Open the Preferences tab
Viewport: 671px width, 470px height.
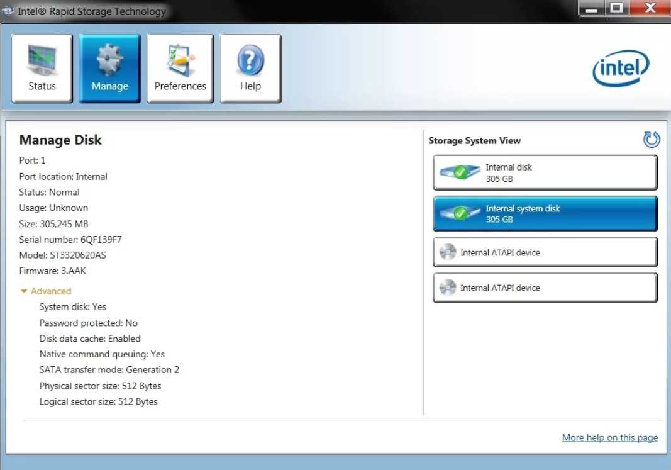click(x=180, y=69)
